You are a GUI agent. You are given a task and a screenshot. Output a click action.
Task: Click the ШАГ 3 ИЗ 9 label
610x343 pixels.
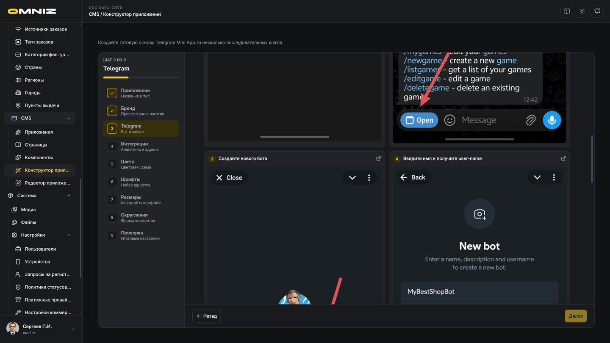point(114,60)
